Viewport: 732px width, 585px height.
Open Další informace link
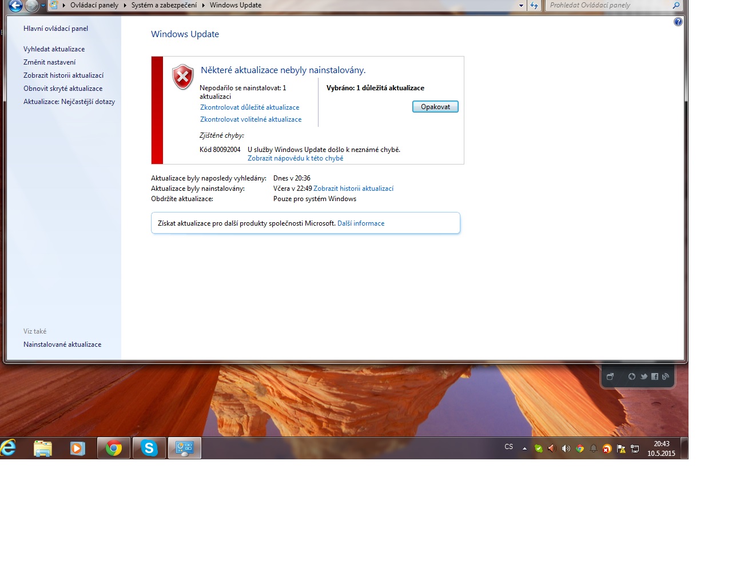tap(361, 223)
